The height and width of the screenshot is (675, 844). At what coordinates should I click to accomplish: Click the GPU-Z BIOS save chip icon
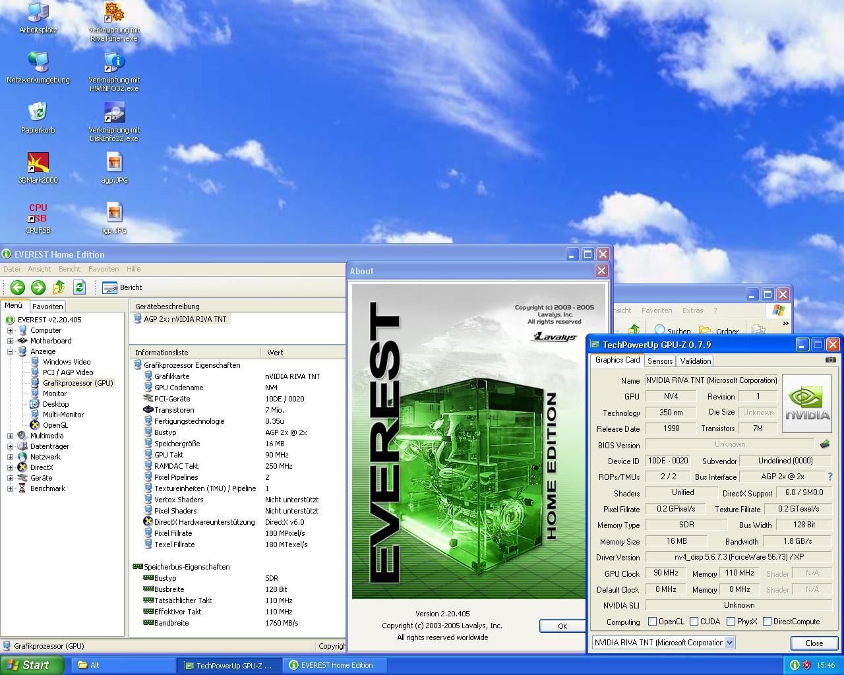[x=824, y=445]
